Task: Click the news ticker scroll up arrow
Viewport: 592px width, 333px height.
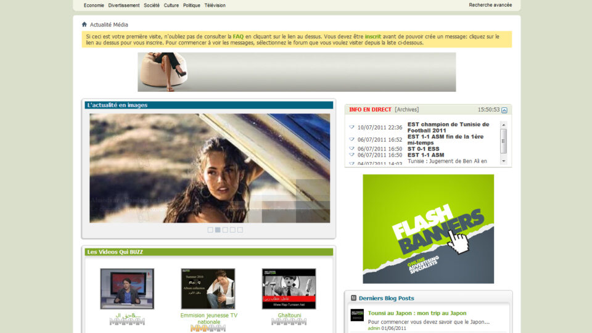Action: point(503,125)
